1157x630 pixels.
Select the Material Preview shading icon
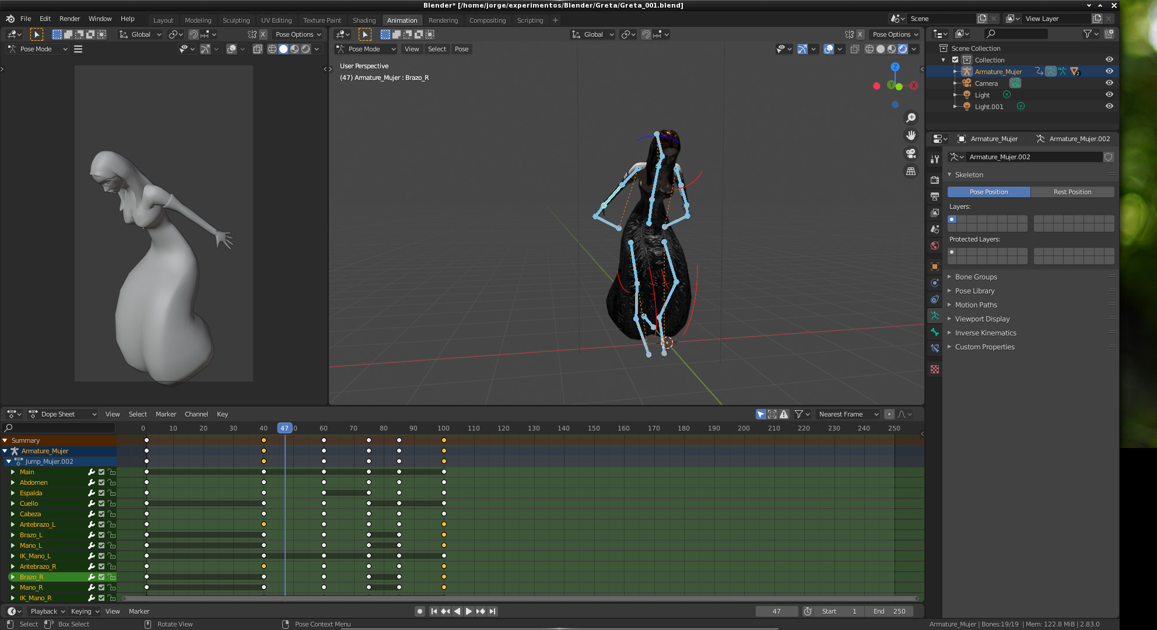(891, 50)
